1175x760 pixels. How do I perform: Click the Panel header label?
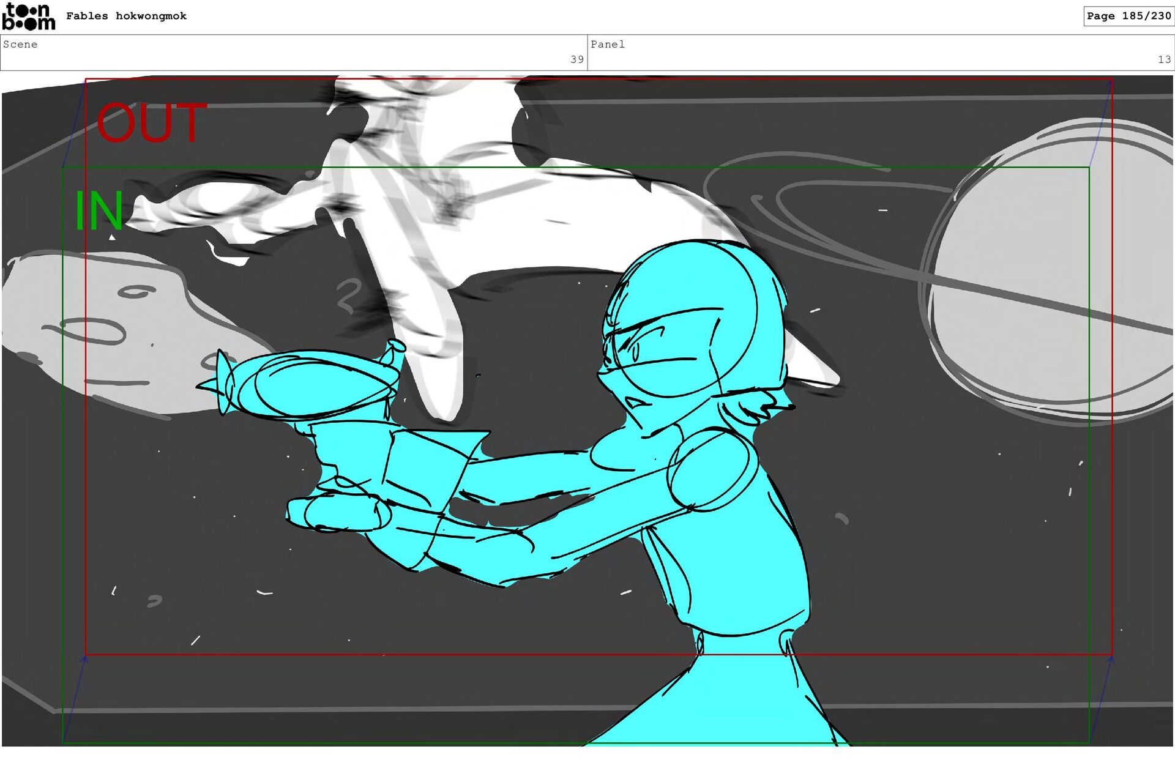tap(607, 44)
